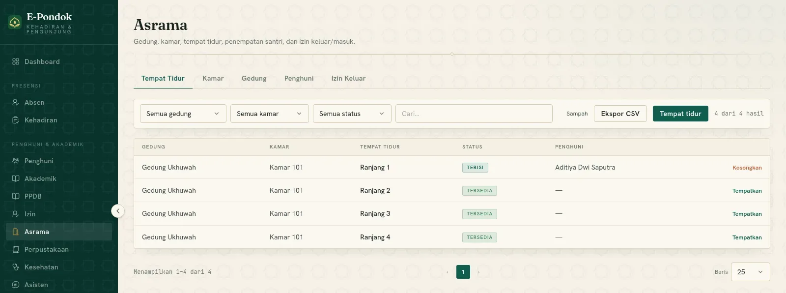Click the Kesehatan stethoscope icon

[16, 267]
